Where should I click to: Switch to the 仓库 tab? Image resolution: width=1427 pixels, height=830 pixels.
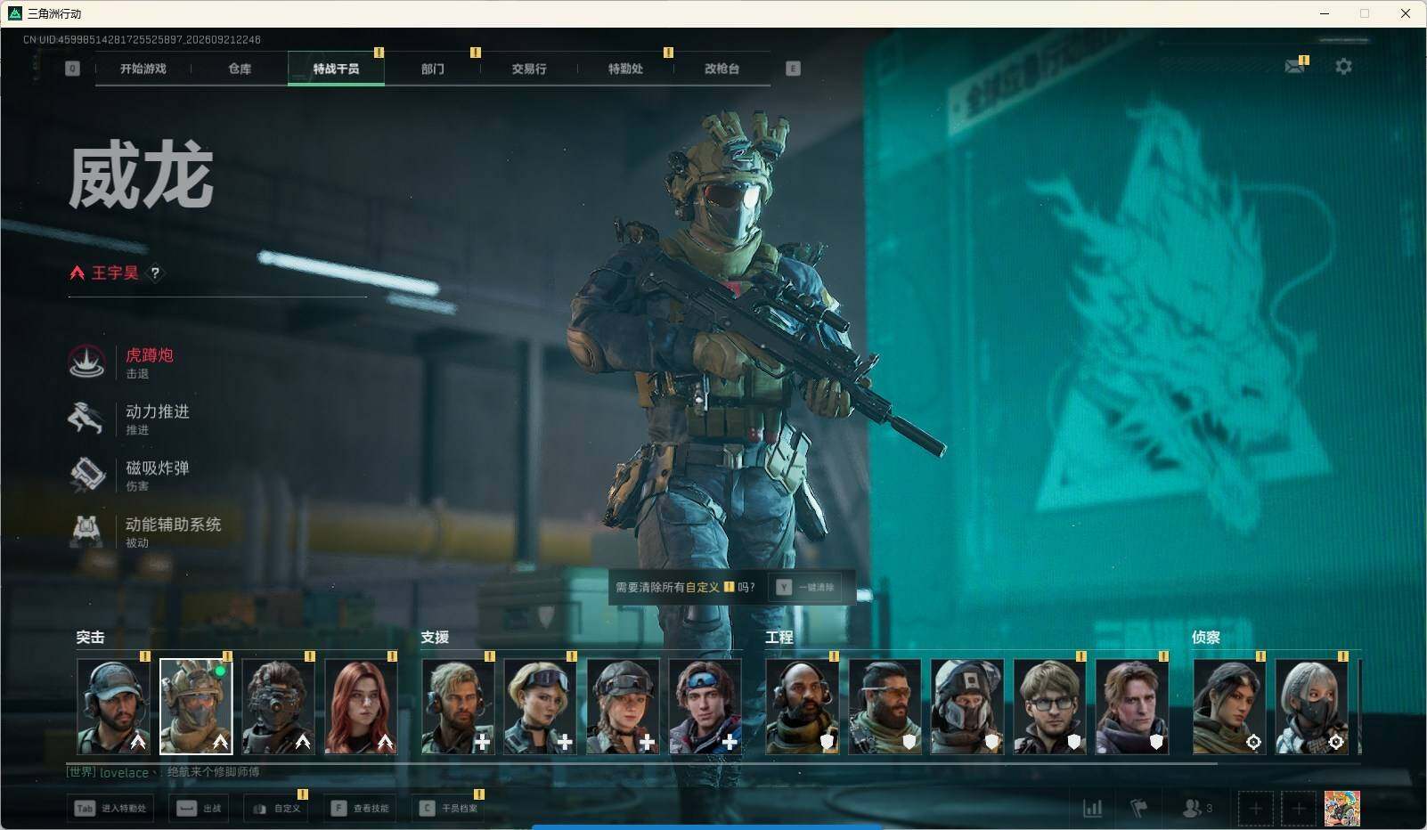click(240, 69)
